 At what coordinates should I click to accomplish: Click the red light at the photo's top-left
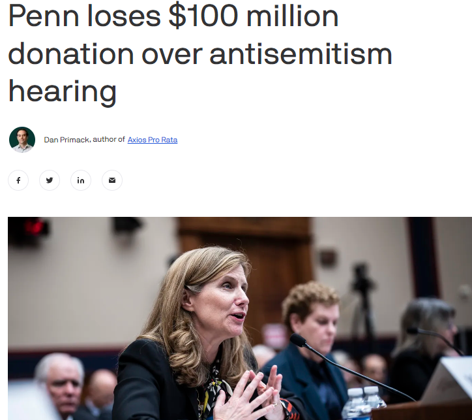[x=35, y=228]
